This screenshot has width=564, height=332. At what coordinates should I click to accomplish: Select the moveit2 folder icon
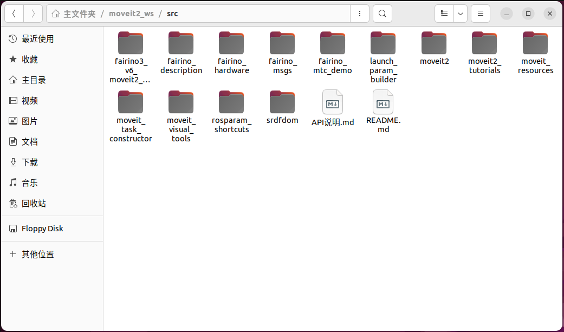click(x=434, y=43)
